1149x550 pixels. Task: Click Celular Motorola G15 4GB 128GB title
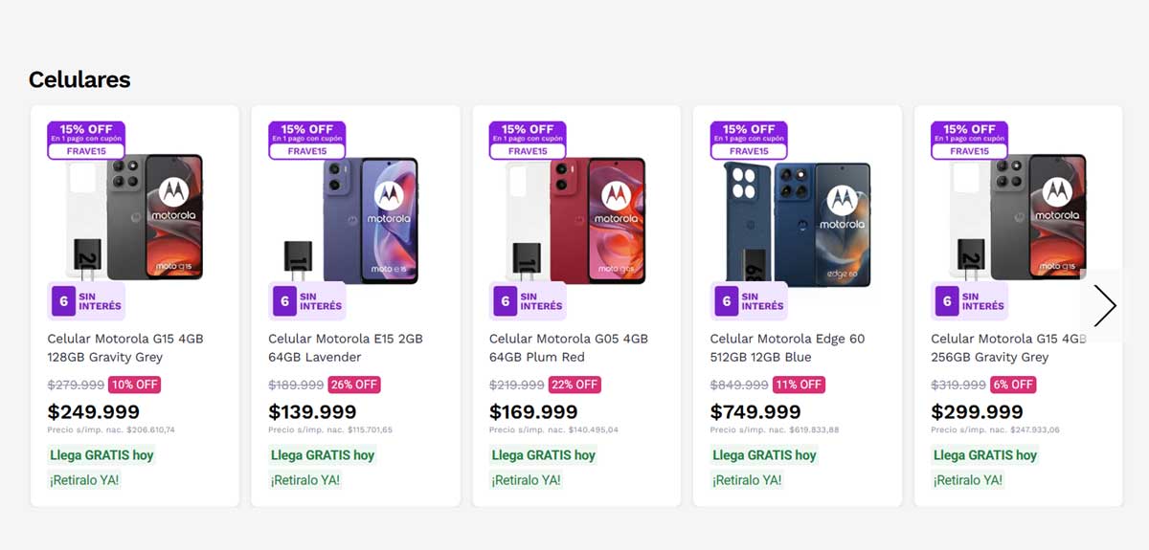coord(125,348)
